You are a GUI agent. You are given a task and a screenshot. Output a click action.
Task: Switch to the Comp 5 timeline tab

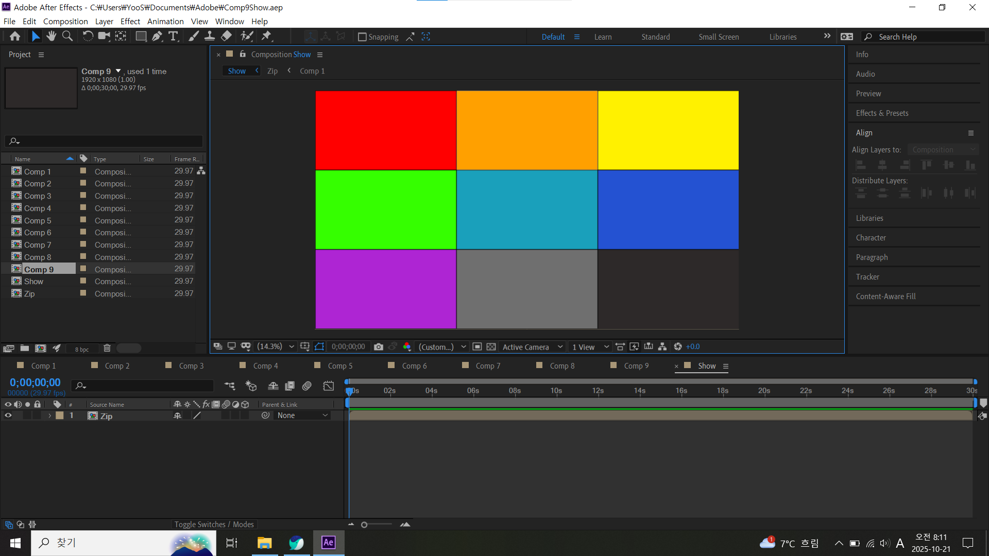340,366
